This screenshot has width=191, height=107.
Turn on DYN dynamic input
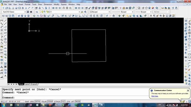point(68,102)
